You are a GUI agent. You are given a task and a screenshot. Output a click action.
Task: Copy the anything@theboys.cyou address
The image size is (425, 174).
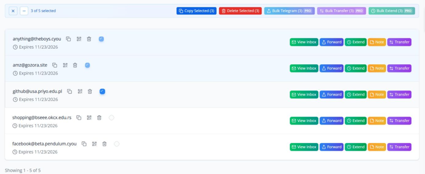[x=68, y=39]
